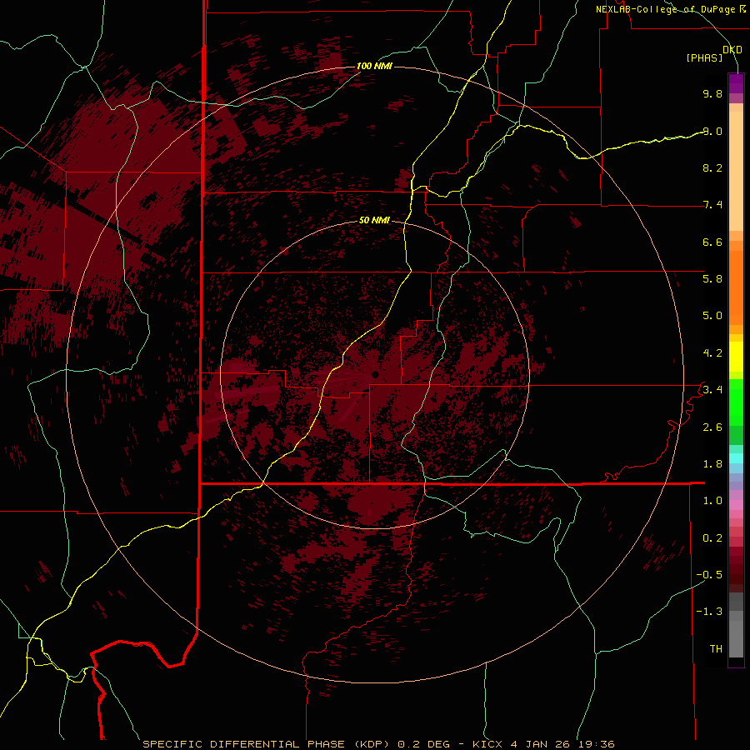The width and height of the screenshot is (750, 750).
Task: Click the 0.2 scale value
Action: (x=712, y=538)
